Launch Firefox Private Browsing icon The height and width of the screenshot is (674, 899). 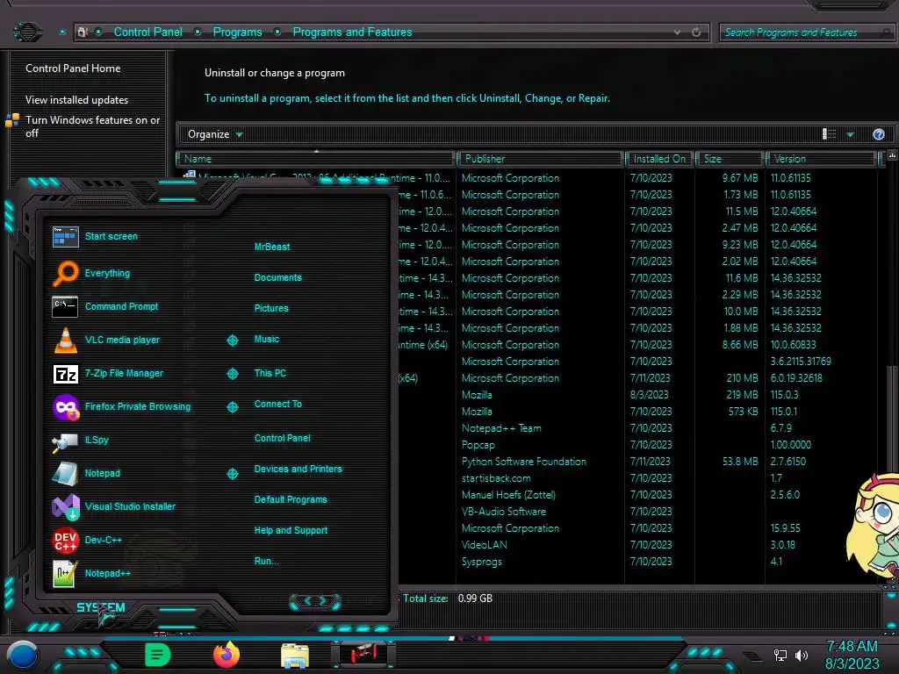tap(65, 407)
